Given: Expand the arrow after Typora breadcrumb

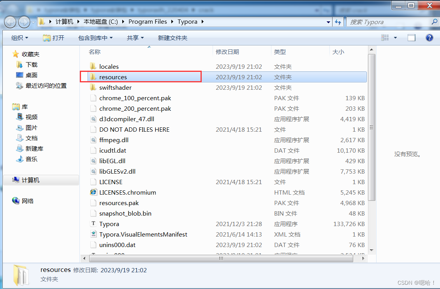Looking at the screenshot, I should click(202, 22).
